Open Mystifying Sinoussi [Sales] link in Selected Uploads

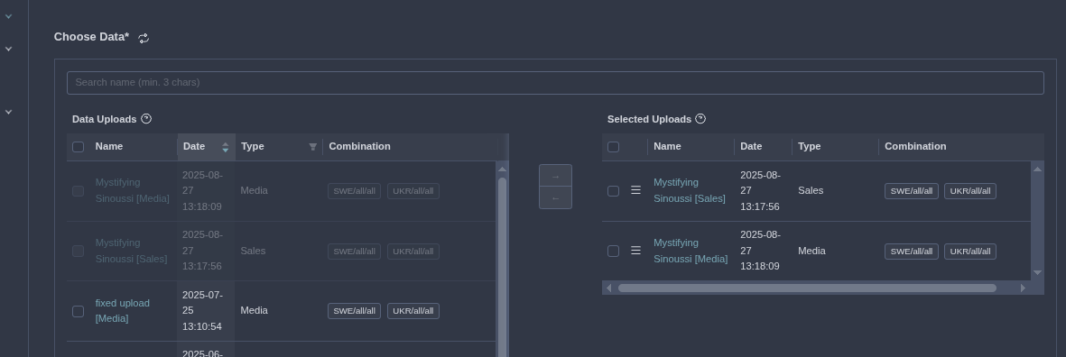[x=690, y=191]
